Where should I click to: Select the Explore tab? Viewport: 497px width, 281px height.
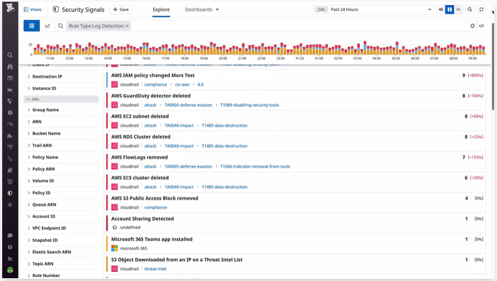(x=161, y=9)
